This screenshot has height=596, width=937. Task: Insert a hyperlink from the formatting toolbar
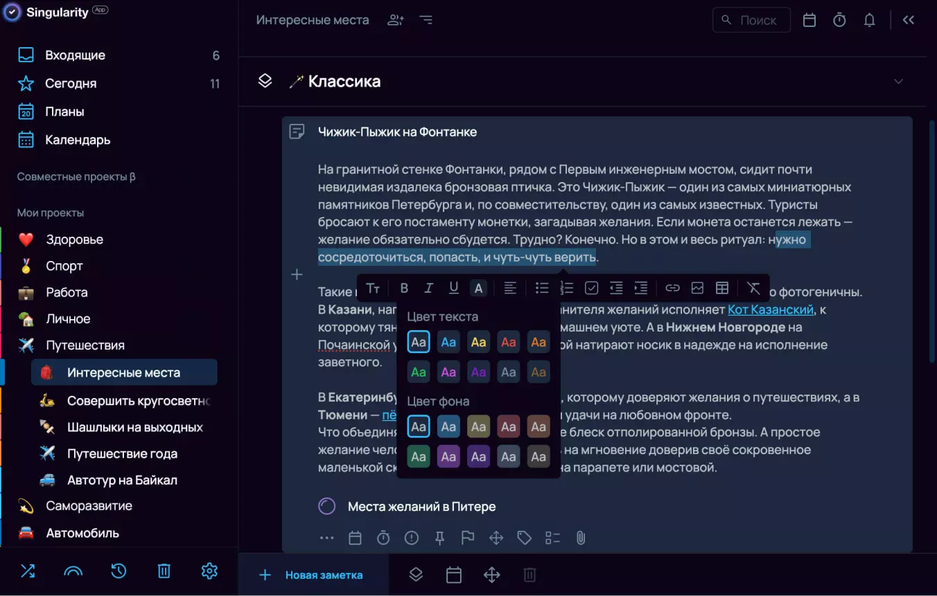tap(672, 288)
